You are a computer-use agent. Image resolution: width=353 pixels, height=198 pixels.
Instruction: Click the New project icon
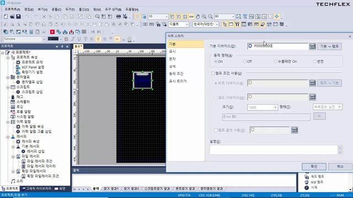pyautogui.click(x=6, y=16)
